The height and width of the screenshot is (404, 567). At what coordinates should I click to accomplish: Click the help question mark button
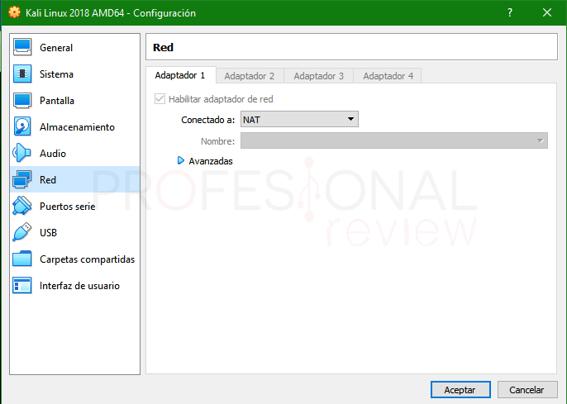[510, 12]
